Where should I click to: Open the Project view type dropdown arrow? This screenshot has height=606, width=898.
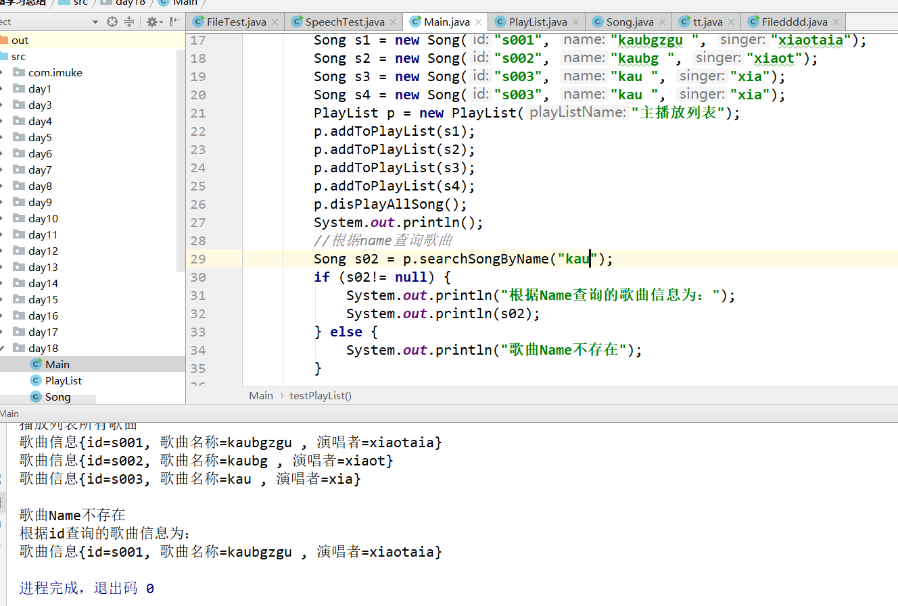pos(95,22)
